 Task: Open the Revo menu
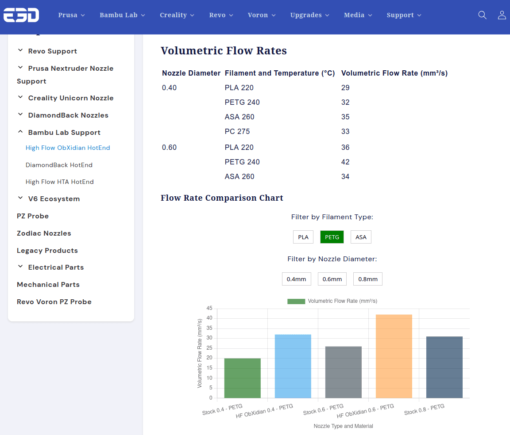tap(221, 15)
